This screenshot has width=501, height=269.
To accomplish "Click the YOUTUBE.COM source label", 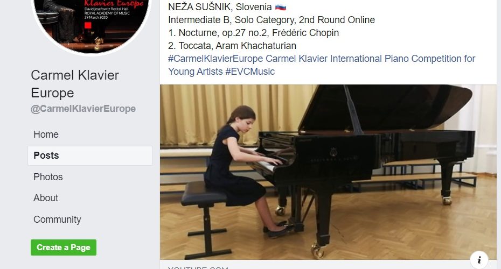I will click(x=198, y=267).
